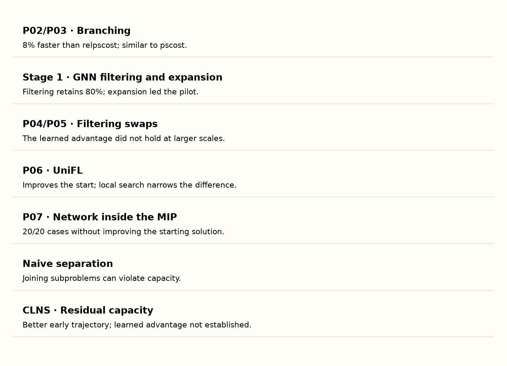Click the word 'UniFL' in the heading

(x=68, y=171)
